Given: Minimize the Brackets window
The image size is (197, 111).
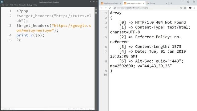Looking at the screenshot, I should [x=90, y=1].
